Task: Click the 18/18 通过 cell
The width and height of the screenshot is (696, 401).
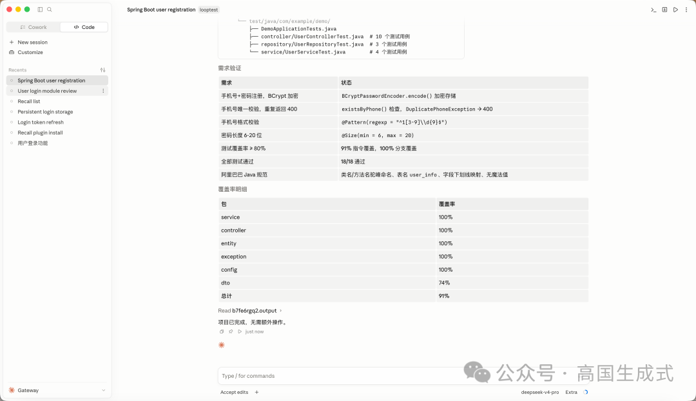Action: click(463, 162)
